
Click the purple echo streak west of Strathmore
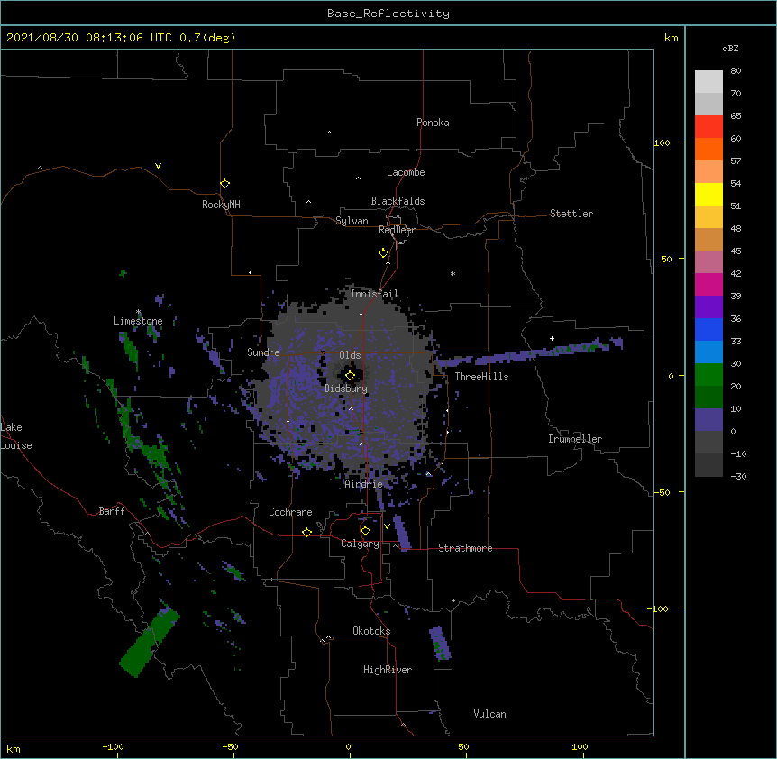coord(402,532)
